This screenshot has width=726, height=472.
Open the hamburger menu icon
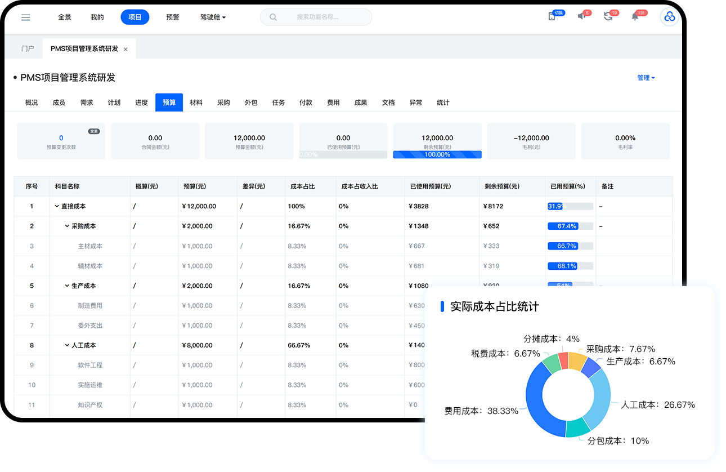pyautogui.click(x=26, y=17)
